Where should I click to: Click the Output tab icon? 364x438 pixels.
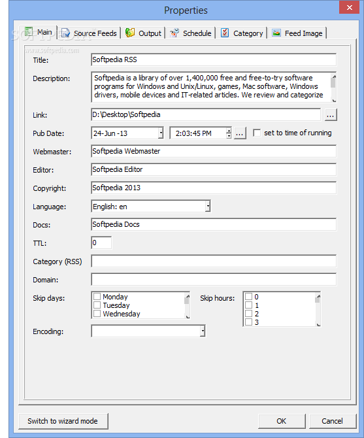click(x=130, y=33)
